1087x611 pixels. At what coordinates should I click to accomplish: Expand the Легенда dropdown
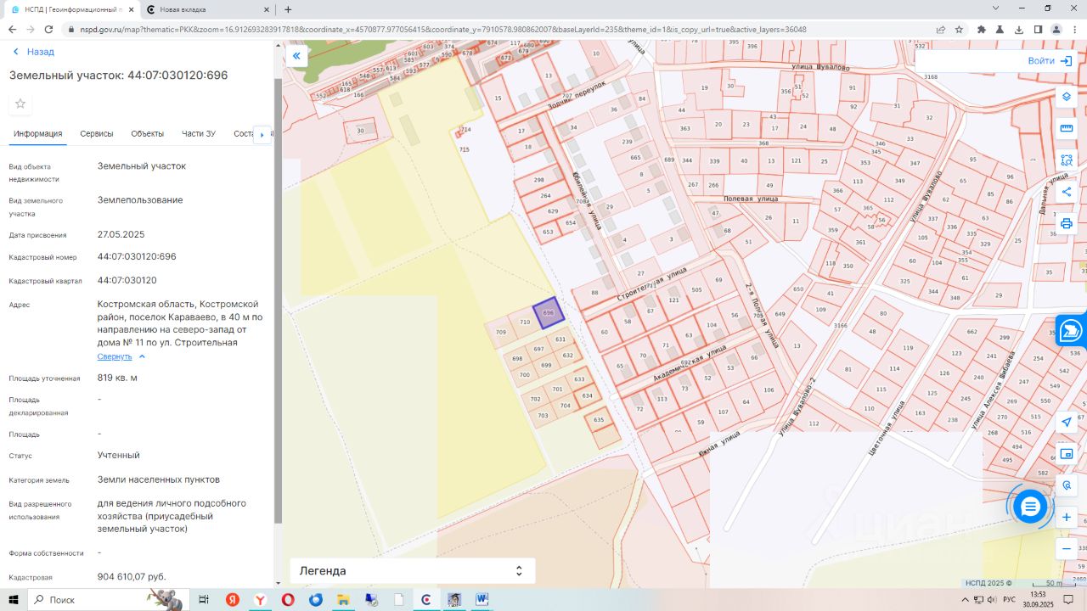pyautogui.click(x=519, y=571)
